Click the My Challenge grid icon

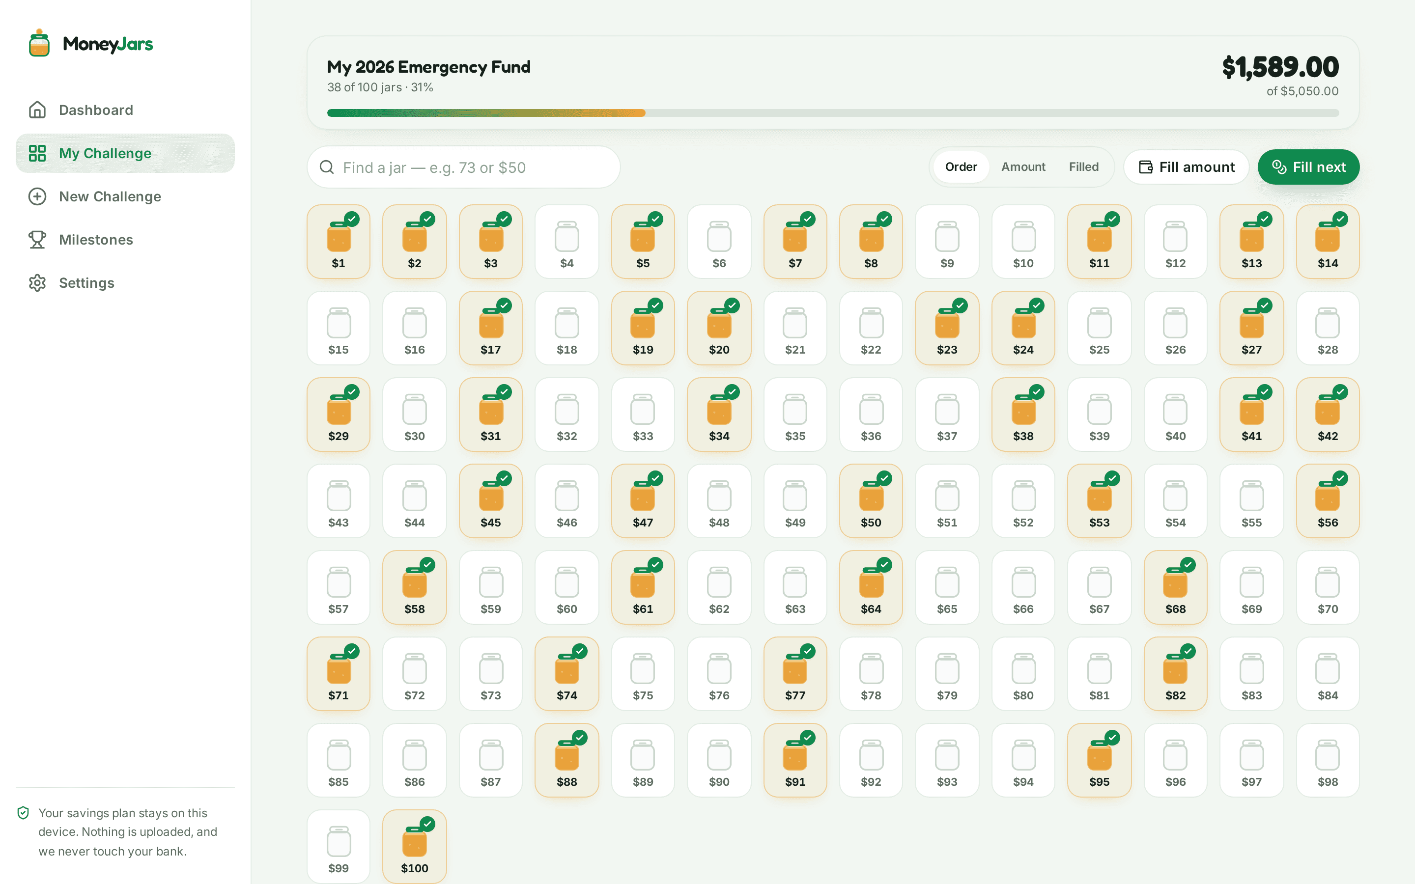[x=37, y=153]
